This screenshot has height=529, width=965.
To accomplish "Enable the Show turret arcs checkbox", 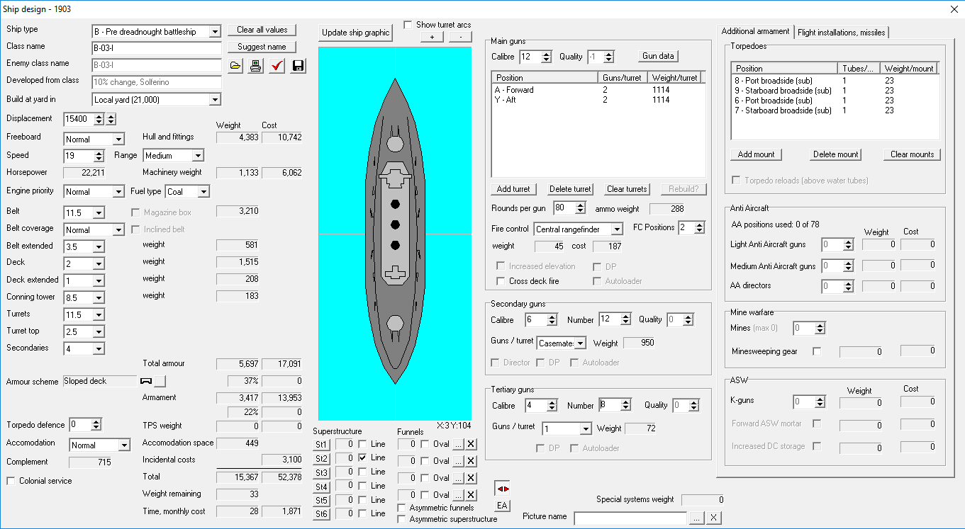I will (408, 25).
